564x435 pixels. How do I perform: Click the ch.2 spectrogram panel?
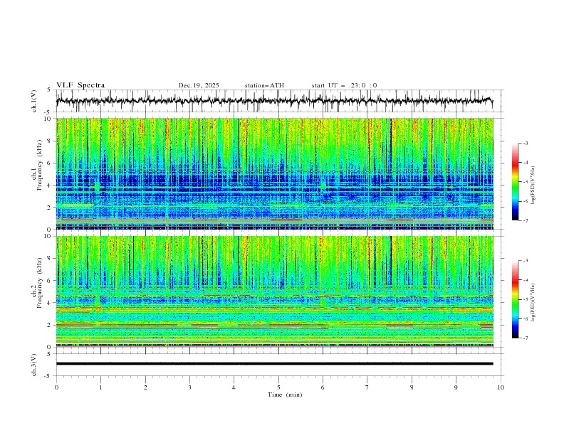(274, 291)
